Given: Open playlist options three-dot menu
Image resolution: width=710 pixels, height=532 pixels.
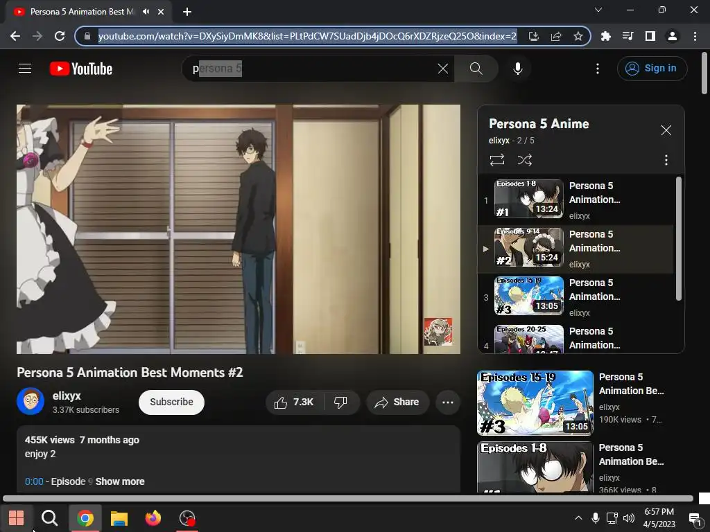Looking at the screenshot, I should click(x=666, y=160).
